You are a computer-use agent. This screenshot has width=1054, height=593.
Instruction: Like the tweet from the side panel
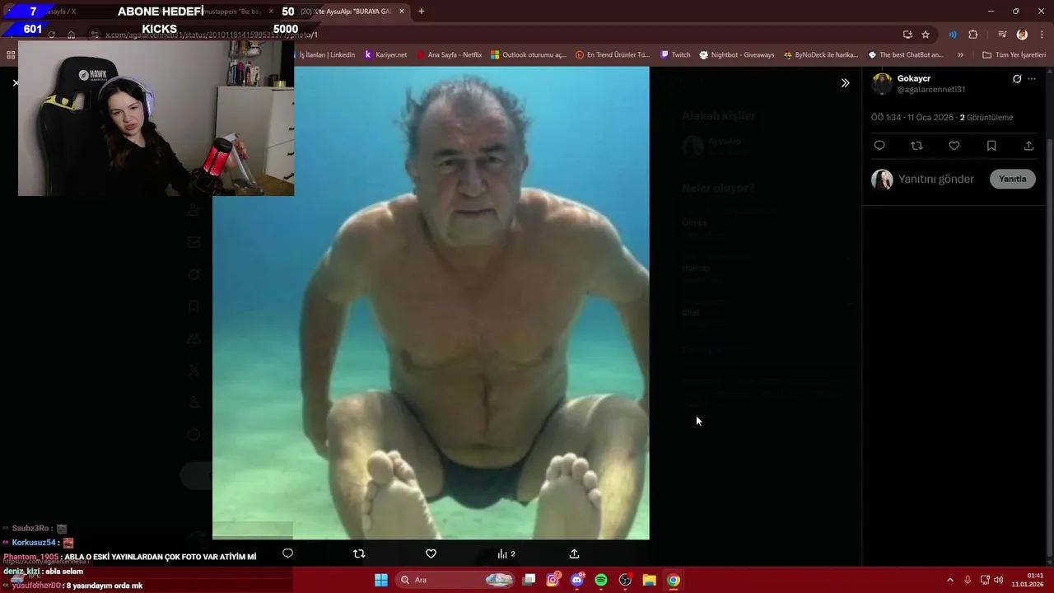pos(954,146)
